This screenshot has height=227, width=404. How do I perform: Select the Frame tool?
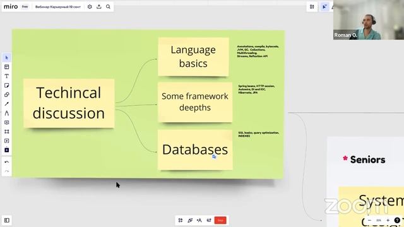(7, 132)
